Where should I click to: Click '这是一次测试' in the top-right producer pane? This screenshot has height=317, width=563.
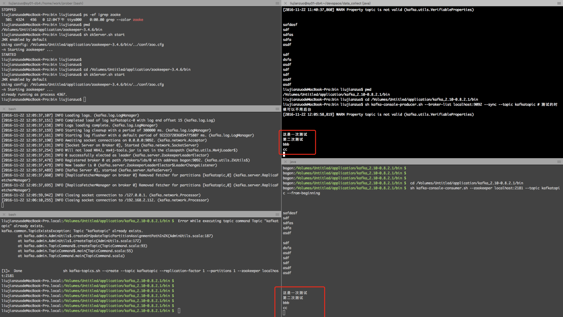(x=295, y=134)
